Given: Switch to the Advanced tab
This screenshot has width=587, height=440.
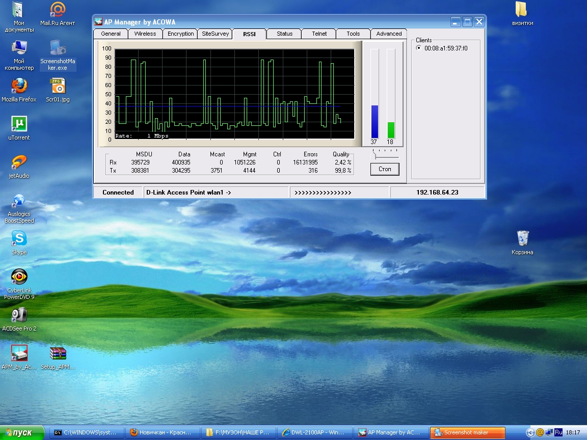Looking at the screenshot, I should point(389,34).
